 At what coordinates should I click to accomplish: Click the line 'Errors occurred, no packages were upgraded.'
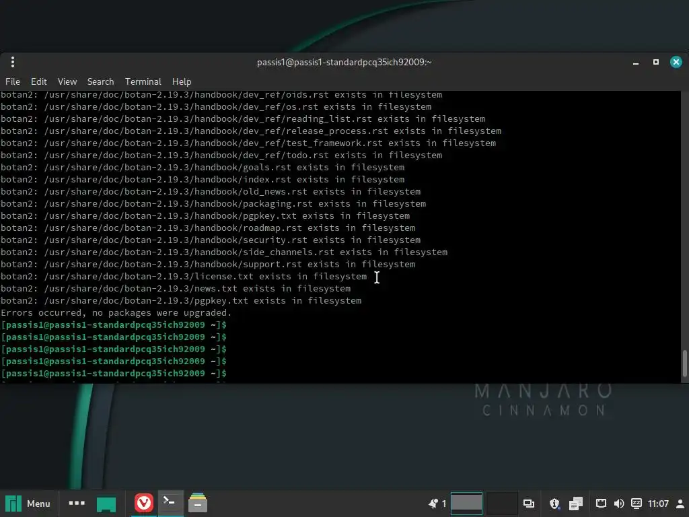(116, 313)
